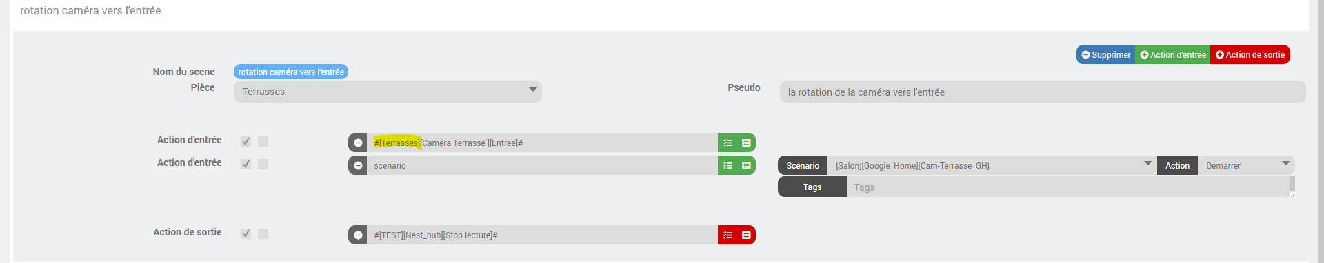Click the Pseudo text field
Viewport: 1324px width, 263px height.
(x=1043, y=92)
